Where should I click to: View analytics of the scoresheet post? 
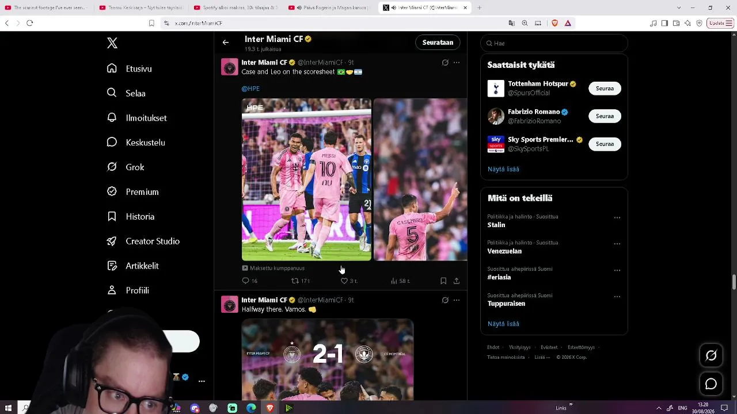pos(400,281)
